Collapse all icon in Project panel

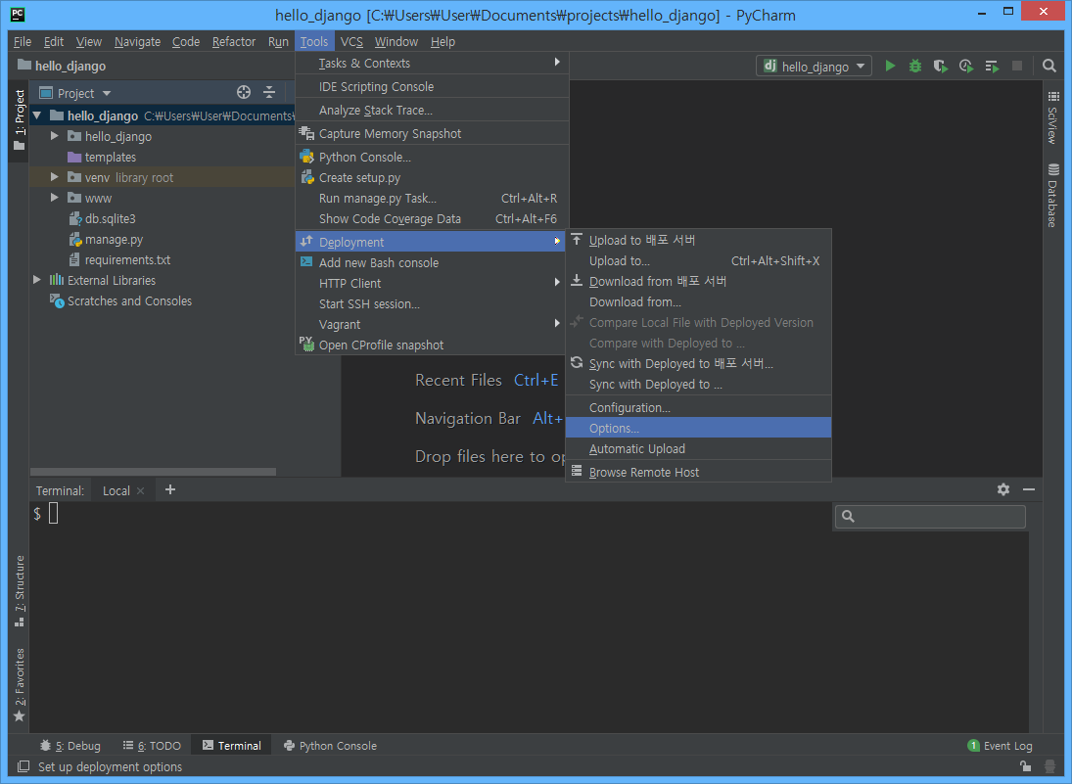[x=269, y=92]
